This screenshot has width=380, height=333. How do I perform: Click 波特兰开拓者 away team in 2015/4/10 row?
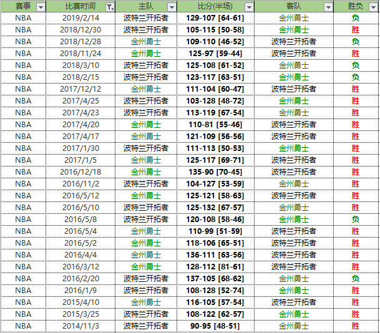[x=294, y=302]
